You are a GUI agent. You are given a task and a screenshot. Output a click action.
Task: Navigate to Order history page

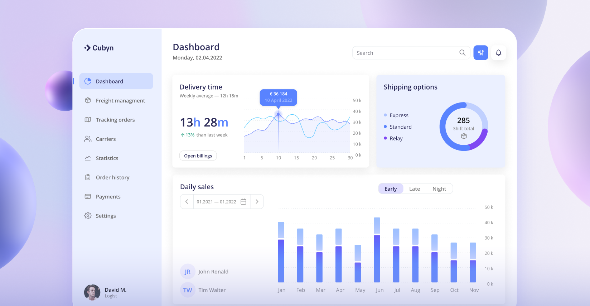pos(112,177)
